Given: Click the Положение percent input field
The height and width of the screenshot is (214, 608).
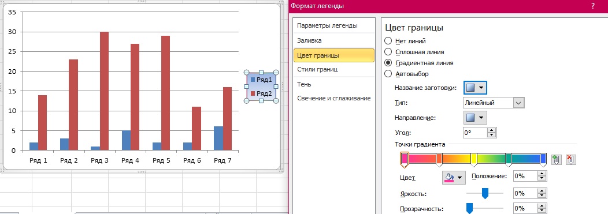Looking at the screenshot, I should point(525,176).
